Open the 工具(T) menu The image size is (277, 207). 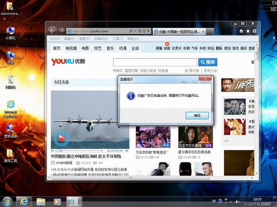tap(118, 39)
